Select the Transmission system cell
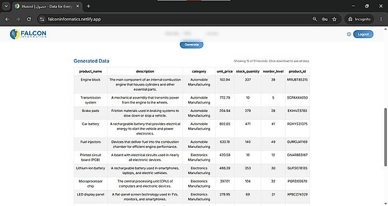This screenshot has width=388, height=206. pyautogui.click(x=91, y=100)
